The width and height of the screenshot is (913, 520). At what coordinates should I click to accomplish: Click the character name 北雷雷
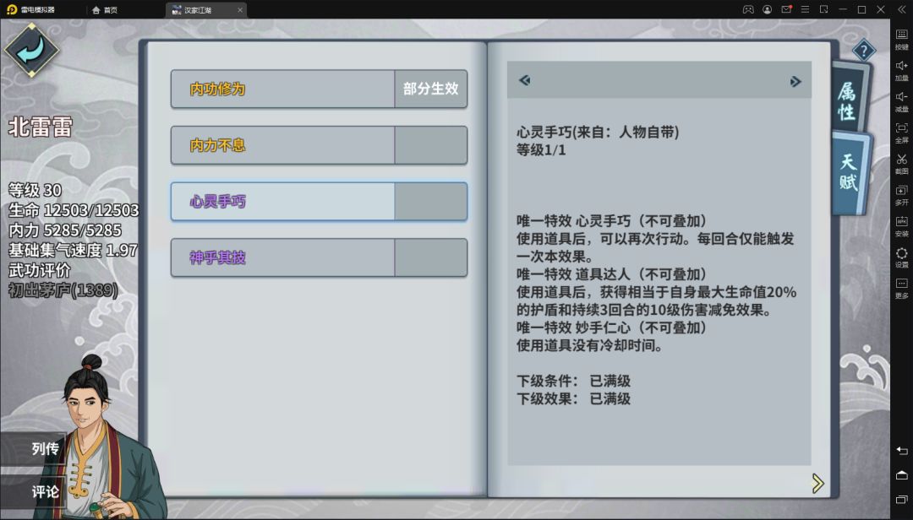(x=41, y=127)
